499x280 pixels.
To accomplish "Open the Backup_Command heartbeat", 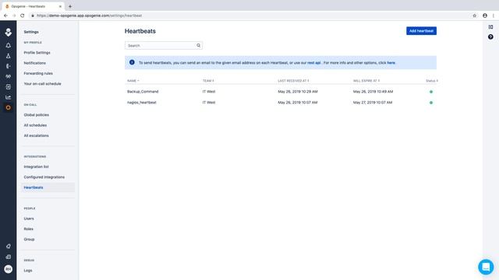I will [143, 92].
